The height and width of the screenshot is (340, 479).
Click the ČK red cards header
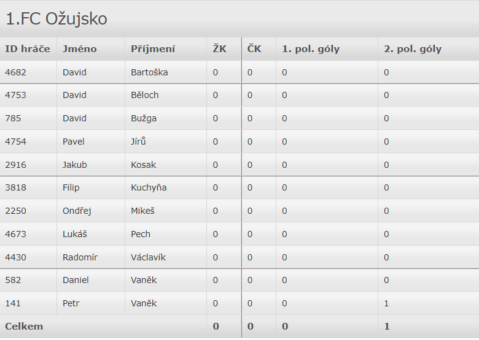[254, 49]
